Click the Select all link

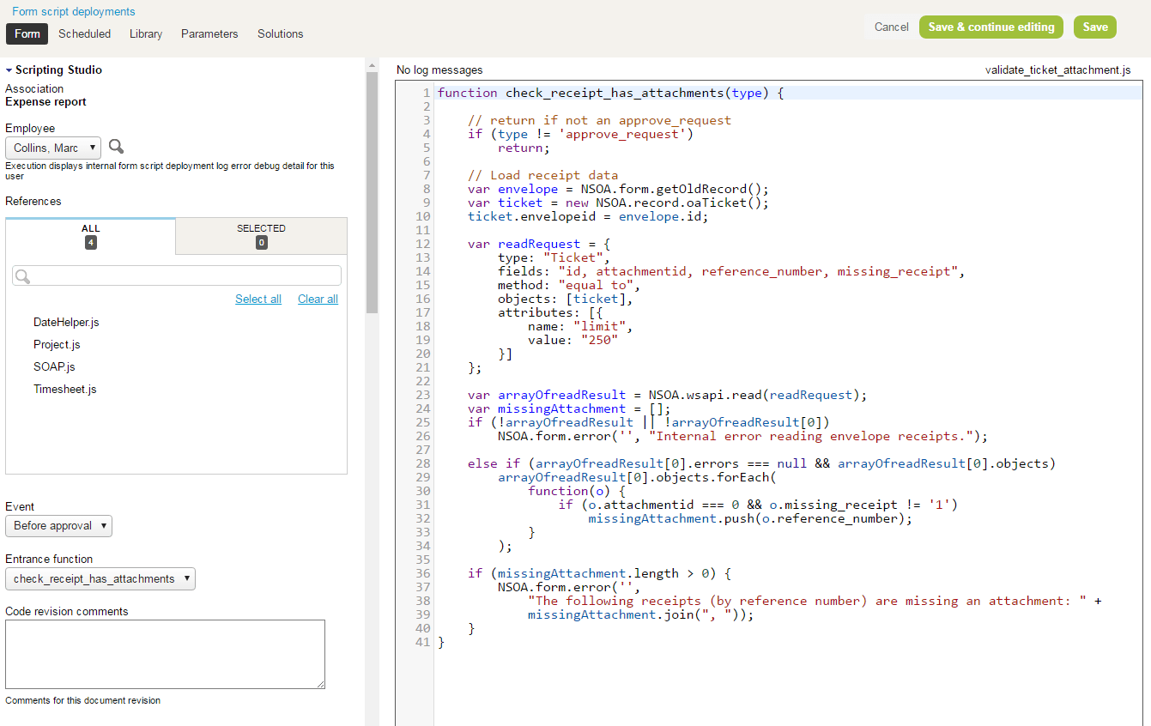258,299
